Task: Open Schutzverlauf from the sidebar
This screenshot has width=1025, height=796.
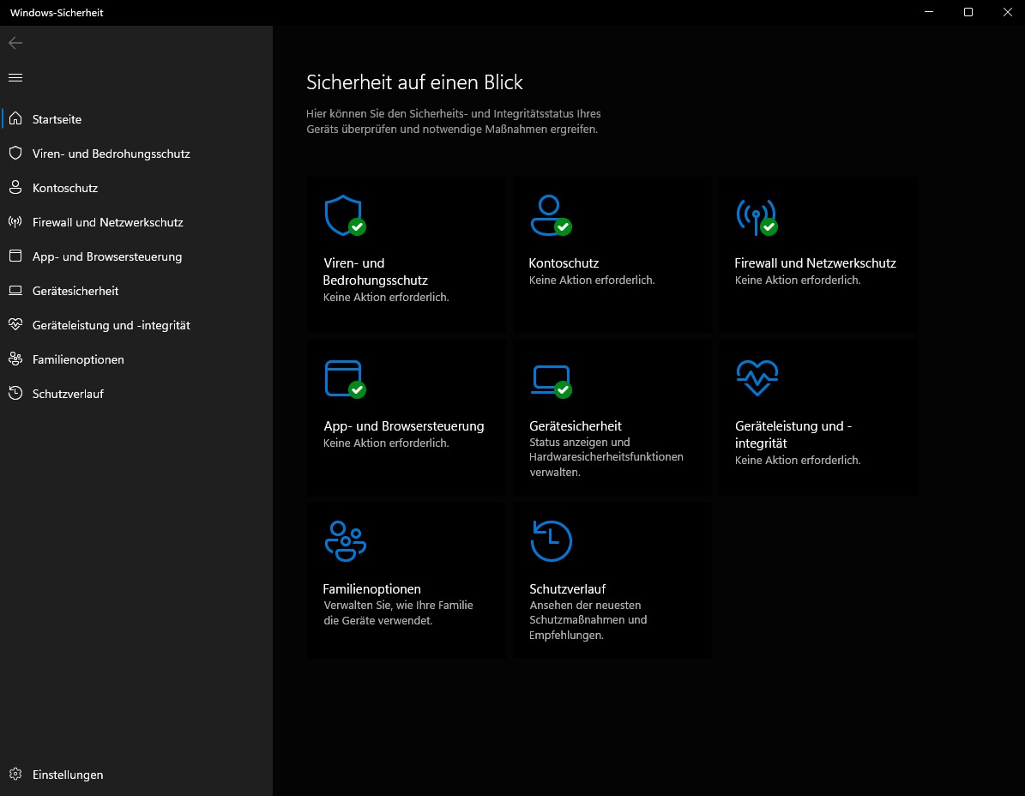Action: pos(68,394)
